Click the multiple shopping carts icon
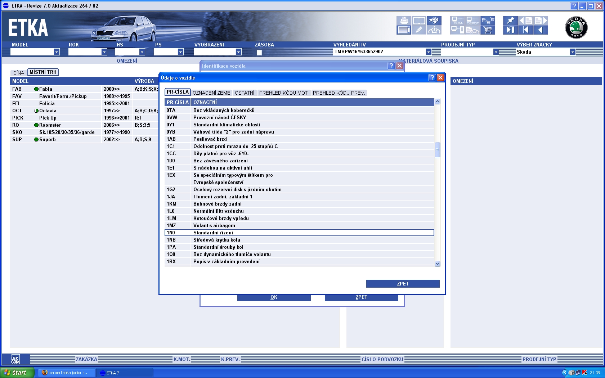This screenshot has width=605, height=378. pos(488,21)
